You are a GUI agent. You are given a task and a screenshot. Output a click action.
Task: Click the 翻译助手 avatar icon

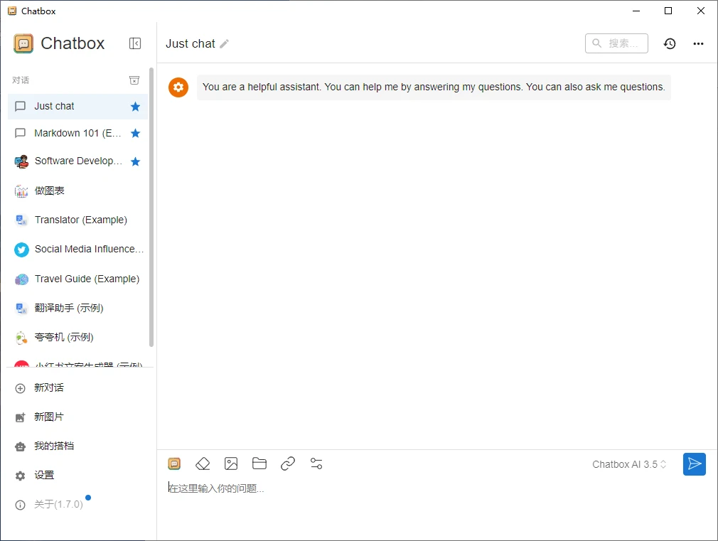21,309
